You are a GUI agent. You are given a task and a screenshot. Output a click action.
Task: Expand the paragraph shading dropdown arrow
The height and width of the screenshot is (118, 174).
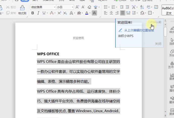click(x=145, y=13)
